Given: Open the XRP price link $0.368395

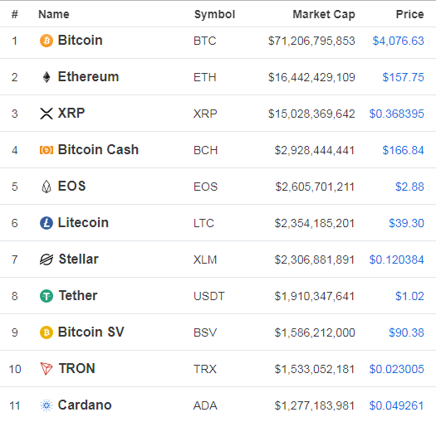Looking at the screenshot, I should coord(396,114).
